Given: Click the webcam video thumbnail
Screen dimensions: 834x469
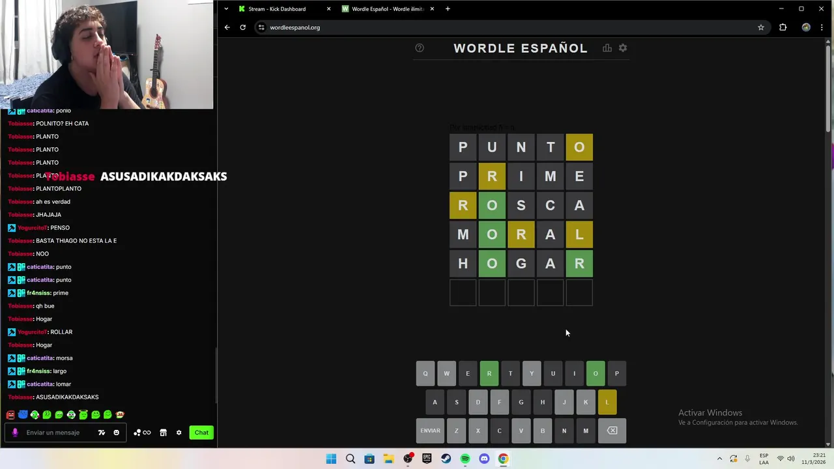Looking at the screenshot, I should pyautogui.click(x=106, y=54).
